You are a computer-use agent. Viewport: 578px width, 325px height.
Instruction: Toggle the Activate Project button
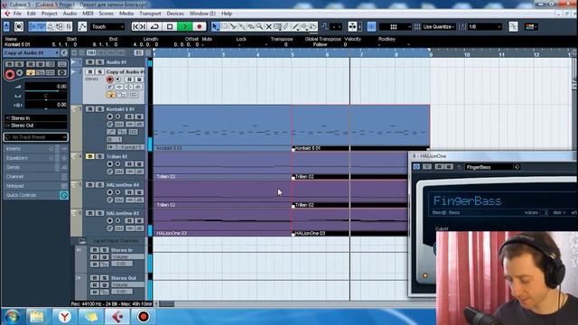(6, 26)
